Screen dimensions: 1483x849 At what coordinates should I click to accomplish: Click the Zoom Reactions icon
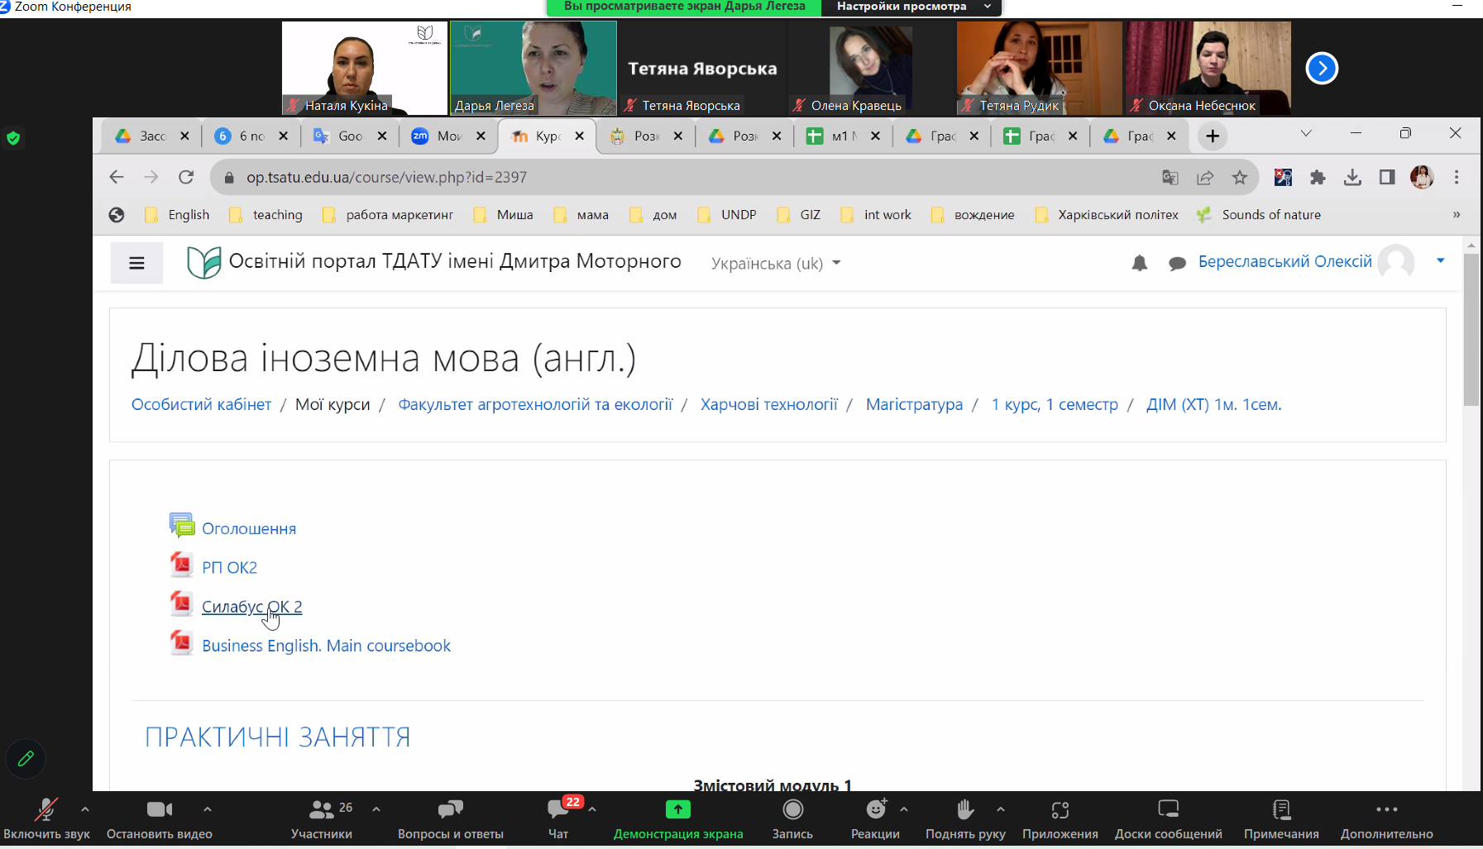coord(875,810)
